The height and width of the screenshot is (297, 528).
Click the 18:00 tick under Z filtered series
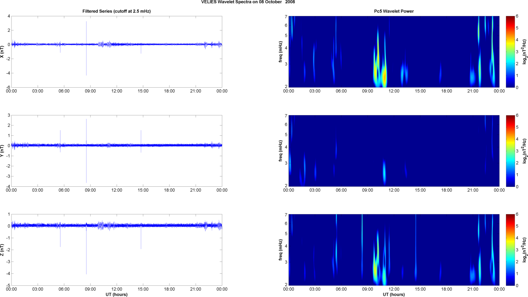pos(169,289)
